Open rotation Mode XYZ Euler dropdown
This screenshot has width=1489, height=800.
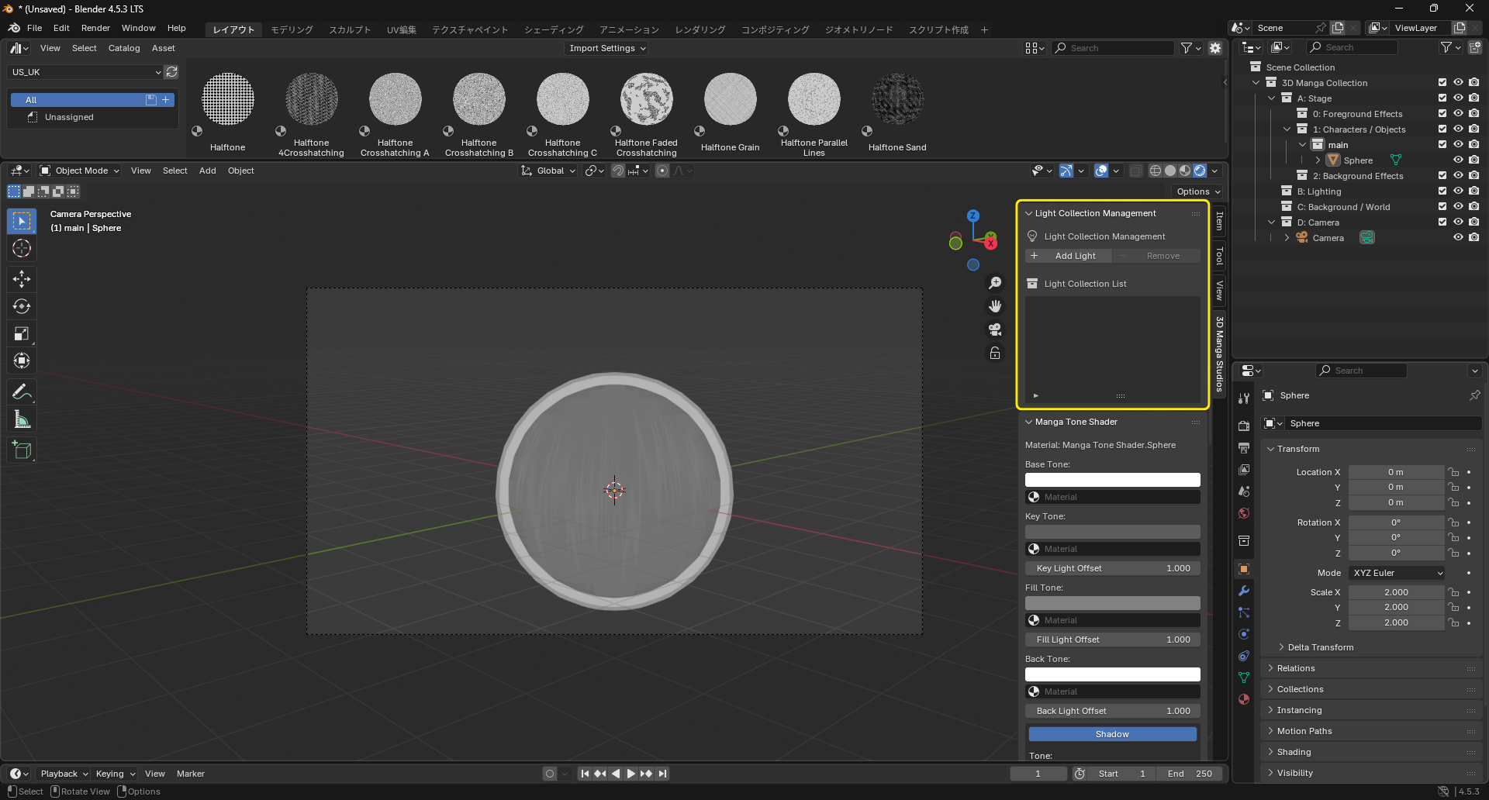point(1397,573)
